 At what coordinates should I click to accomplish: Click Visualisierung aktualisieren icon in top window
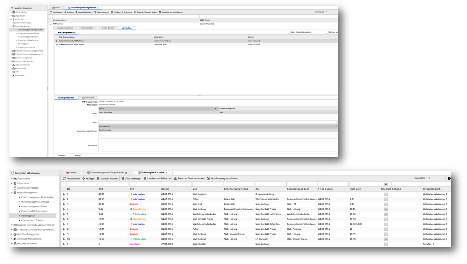pyautogui.click(x=160, y=12)
